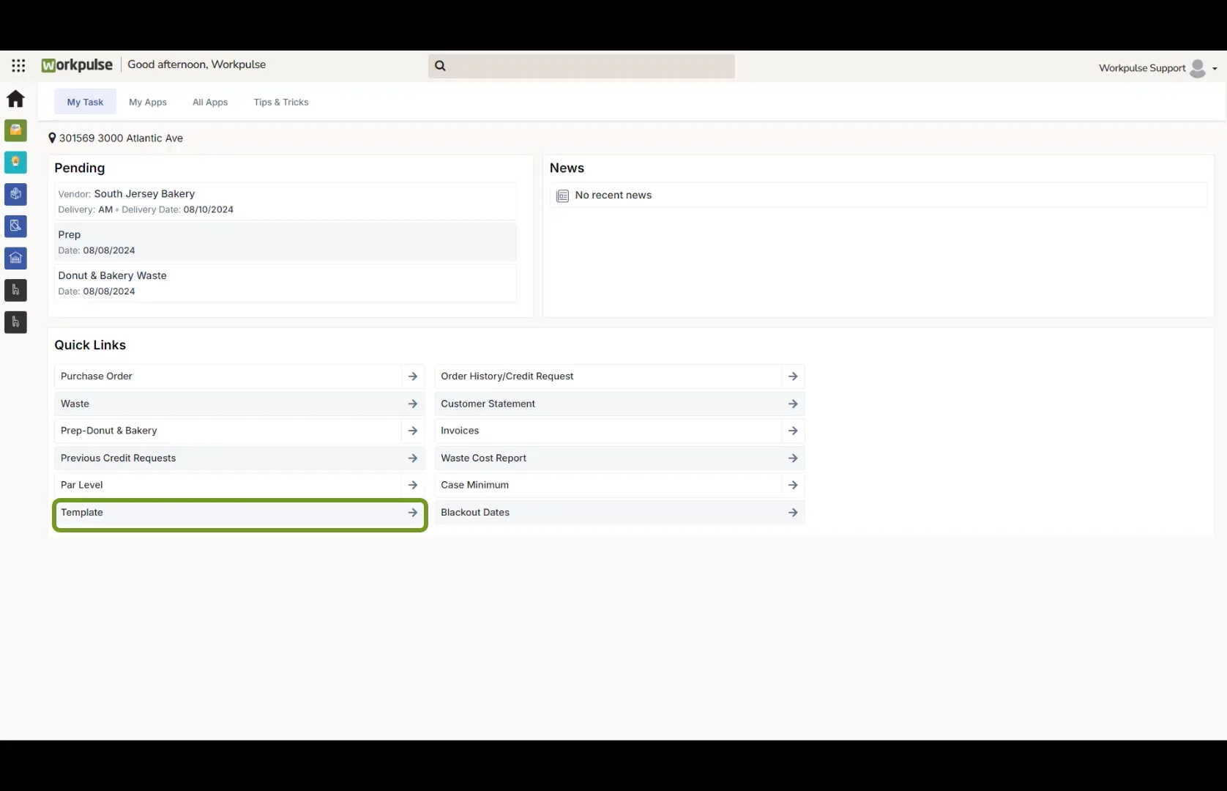1227x791 pixels.
Task: Click the arrow on Order History/Credit Request row
Action: point(793,376)
